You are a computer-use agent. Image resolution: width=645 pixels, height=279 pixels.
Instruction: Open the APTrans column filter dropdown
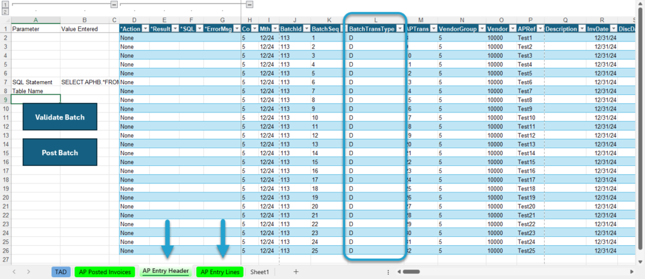click(433, 29)
